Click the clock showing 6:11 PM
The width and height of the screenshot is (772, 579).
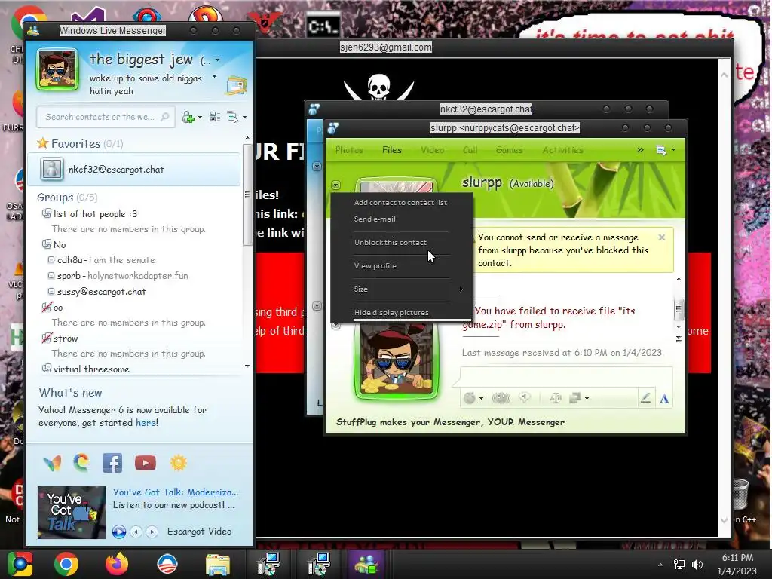737,558
